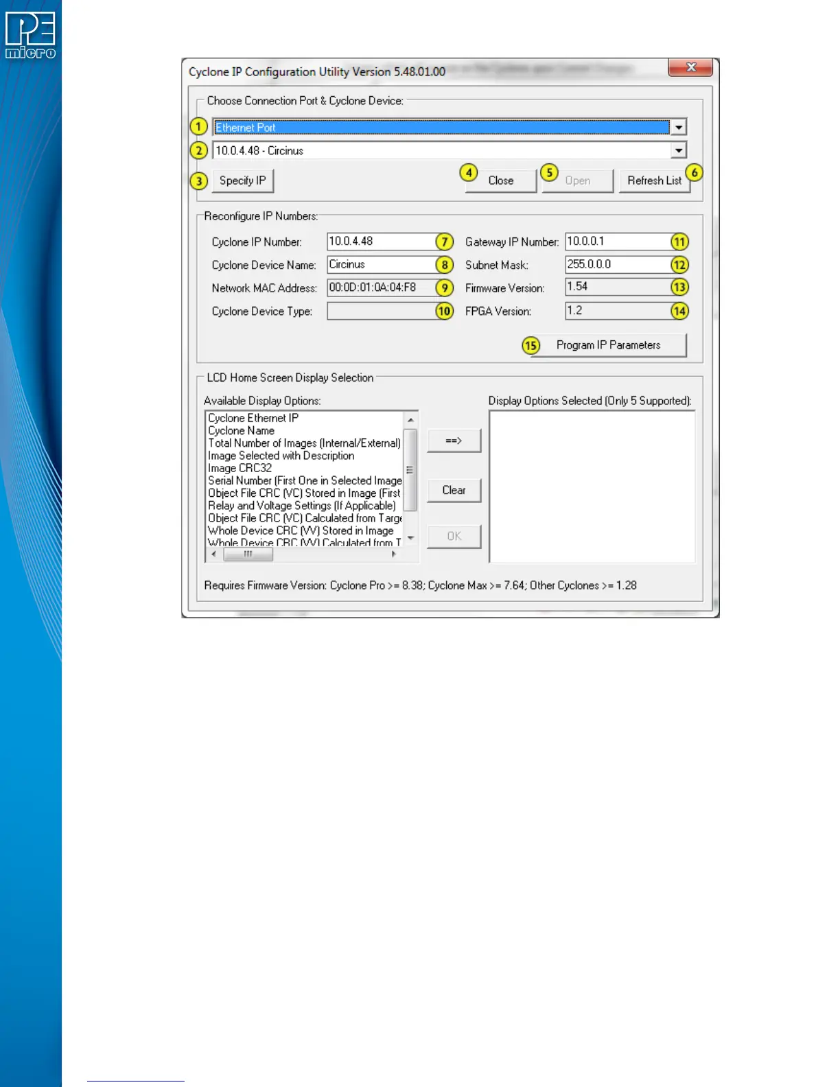Viewport: 840px width, 1087px height.
Task: Click Program IP Parameters button
Action: coord(608,345)
